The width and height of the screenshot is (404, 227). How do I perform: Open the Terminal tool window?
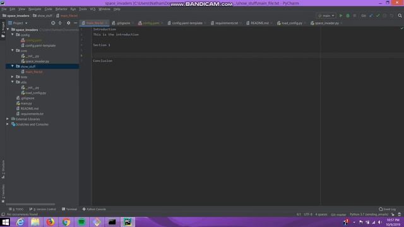(x=69, y=209)
